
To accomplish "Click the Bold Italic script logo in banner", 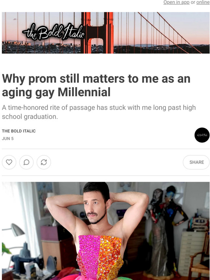I will coord(54,32).
